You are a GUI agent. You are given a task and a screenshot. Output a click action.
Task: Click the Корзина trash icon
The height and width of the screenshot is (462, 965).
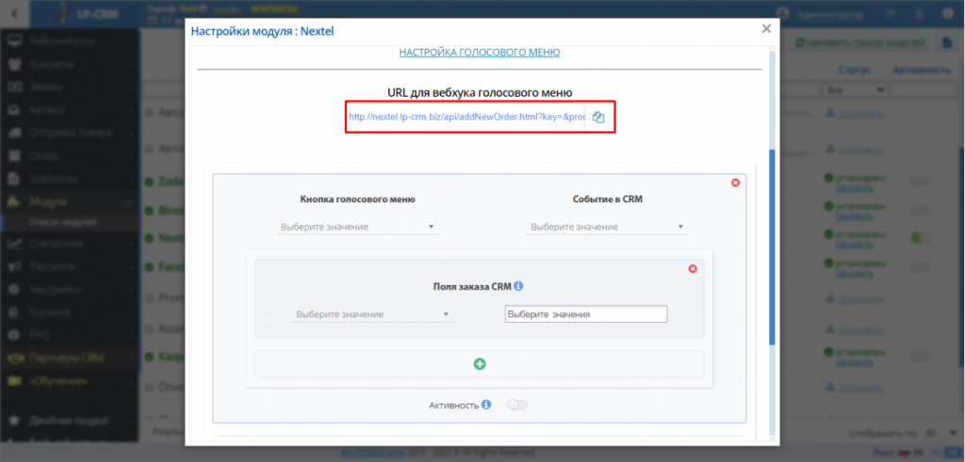(15, 312)
